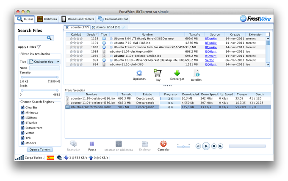This screenshot has height=181, width=288.
Task: Select the ubuntu 12.04 (50) results tab
Action: [108, 27]
